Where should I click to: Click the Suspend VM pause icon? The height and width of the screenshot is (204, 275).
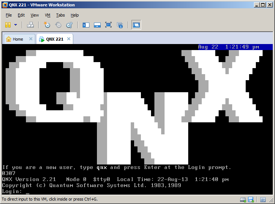coord(8,25)
